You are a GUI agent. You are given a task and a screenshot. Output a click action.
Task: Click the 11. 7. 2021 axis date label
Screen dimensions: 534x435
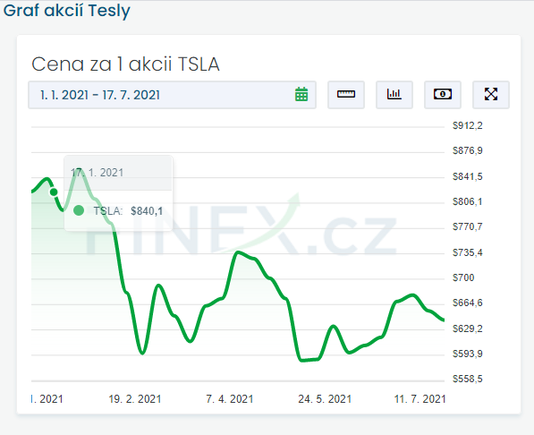click(x=420, y=399)
